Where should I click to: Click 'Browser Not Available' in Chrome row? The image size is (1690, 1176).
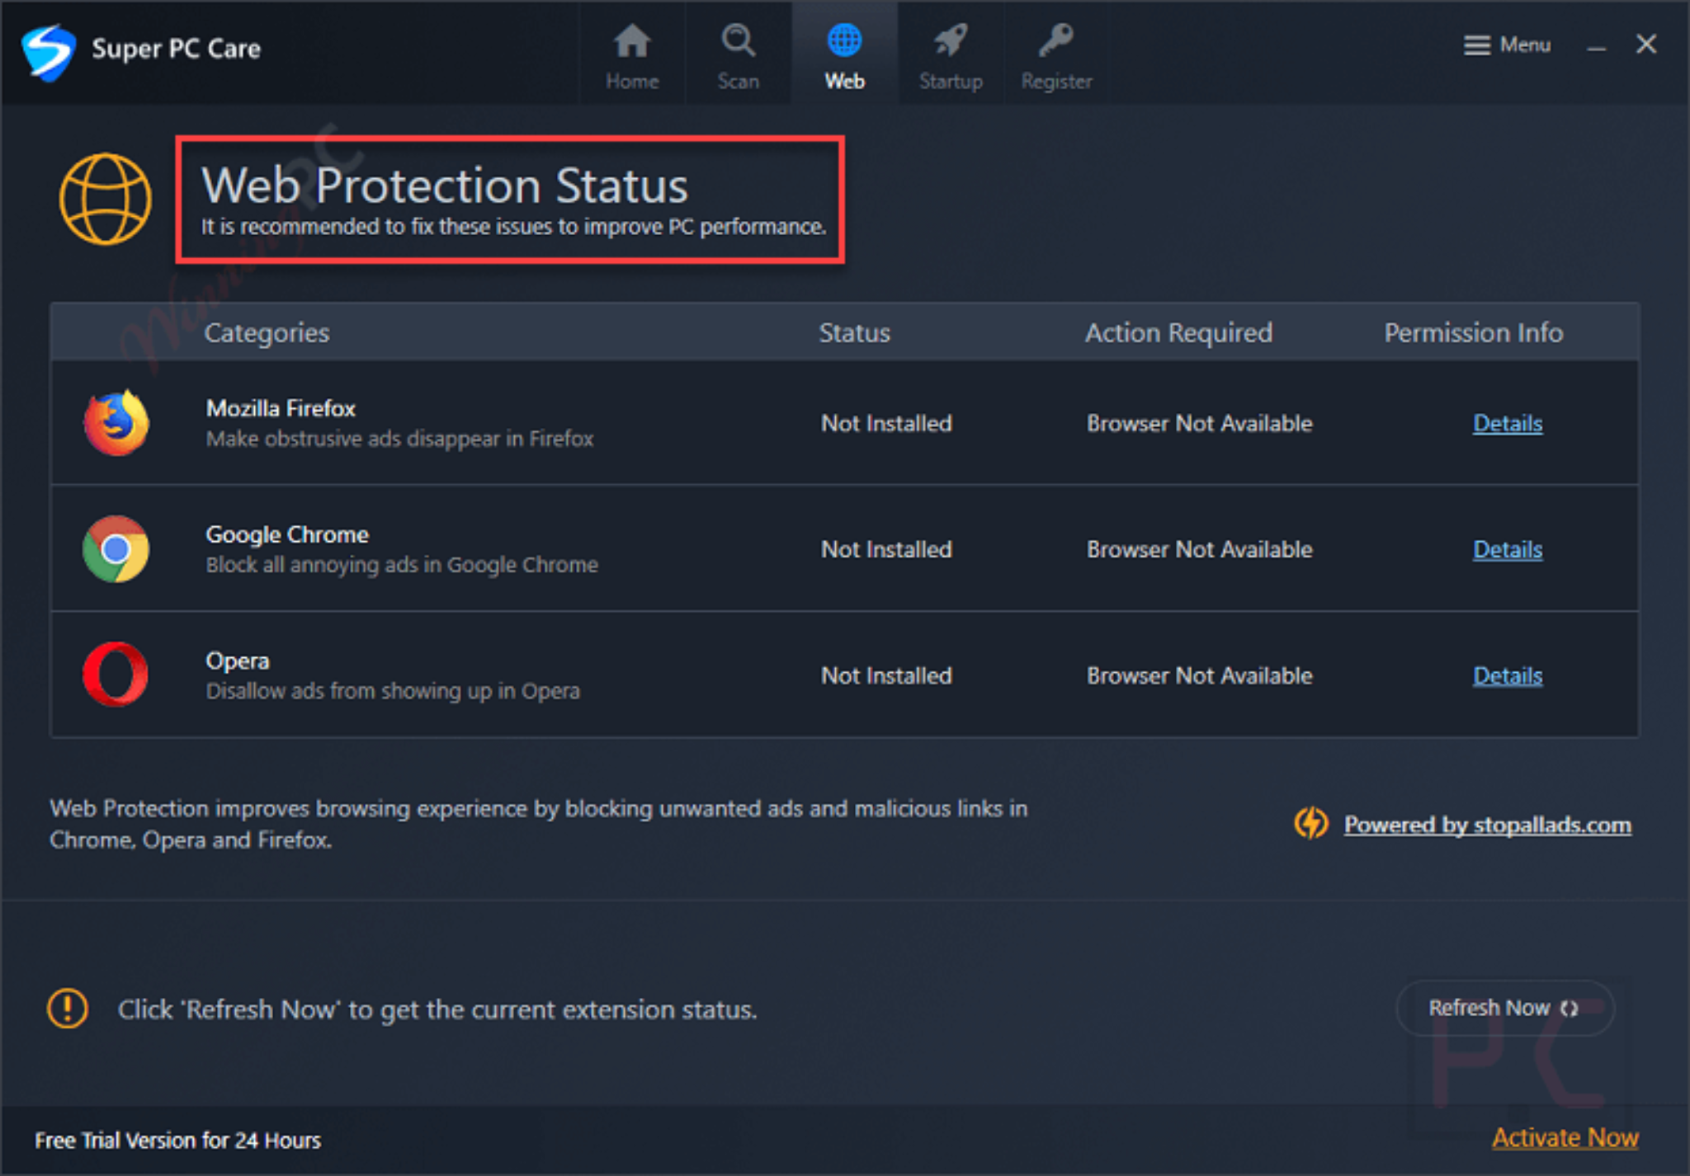pos(1199,549)
